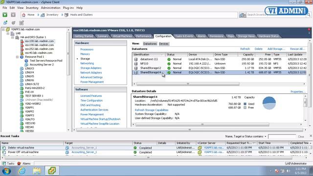This screenshot has height=176, width=313.
Task: Click the Refresh datastores link
Action: click(x=245, y=49)
